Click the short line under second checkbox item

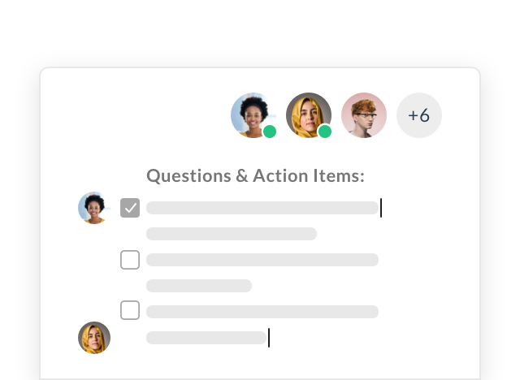tap(198, 286)
